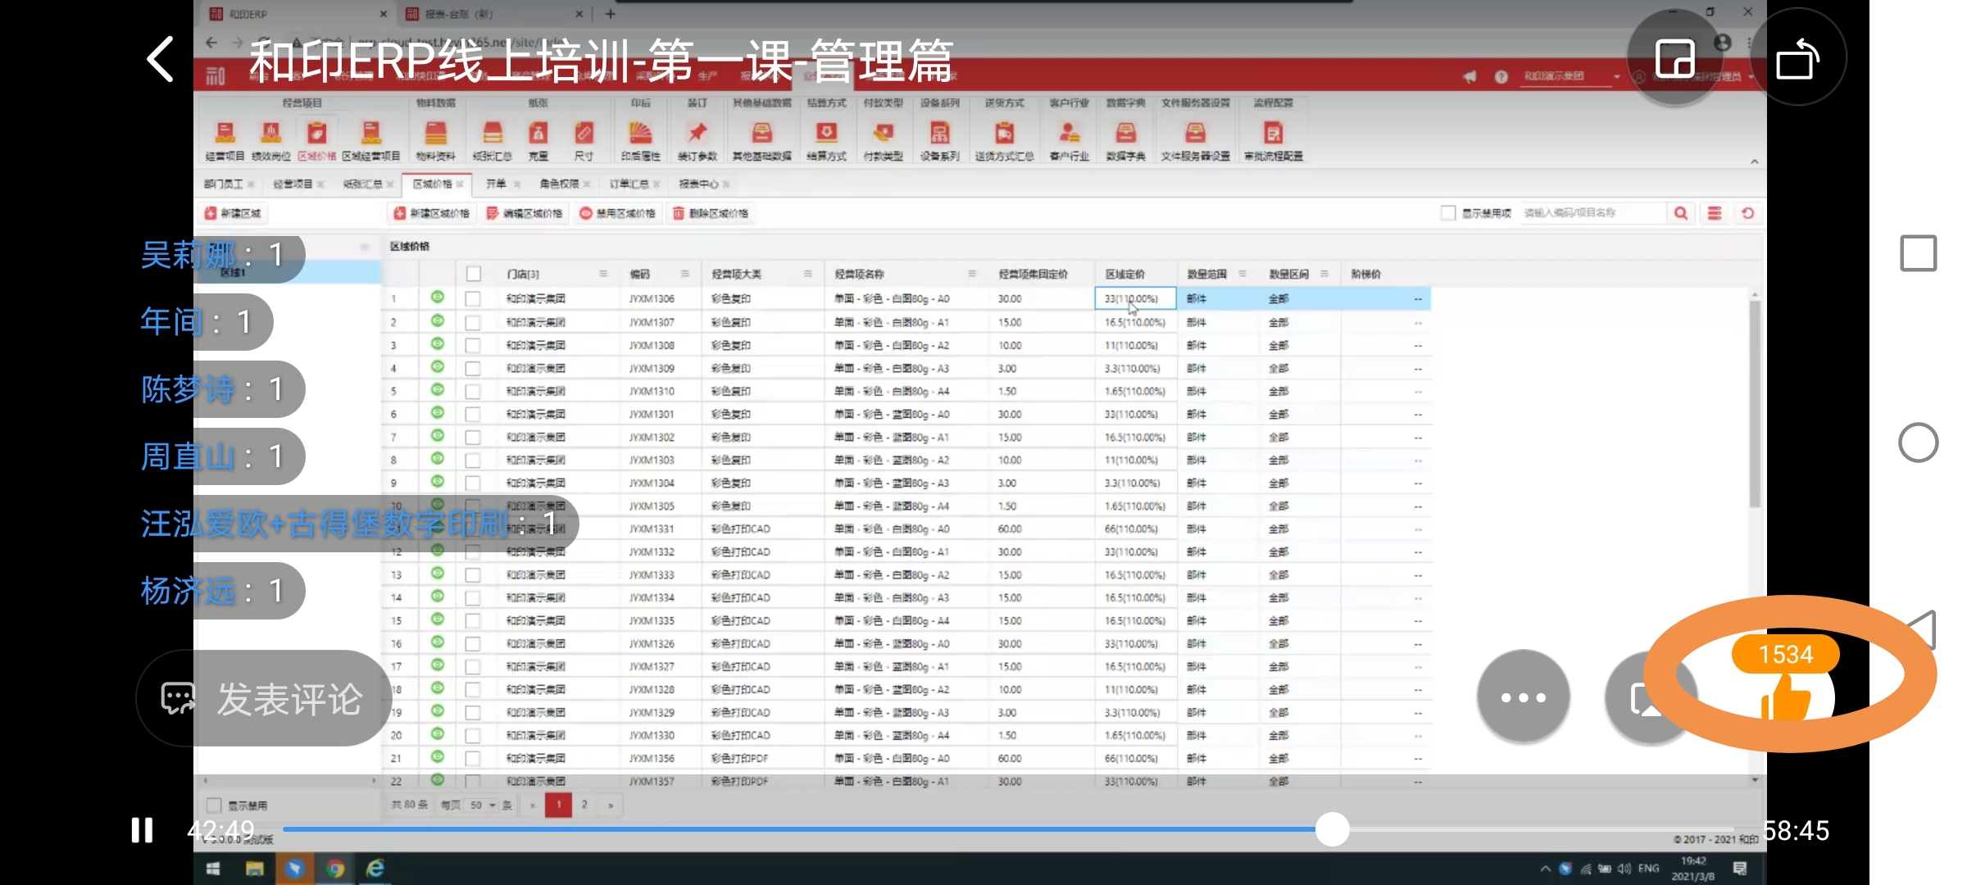Open the per-page 50 dropdown
Screen dimensions: 1967x885
click(483, 806)
